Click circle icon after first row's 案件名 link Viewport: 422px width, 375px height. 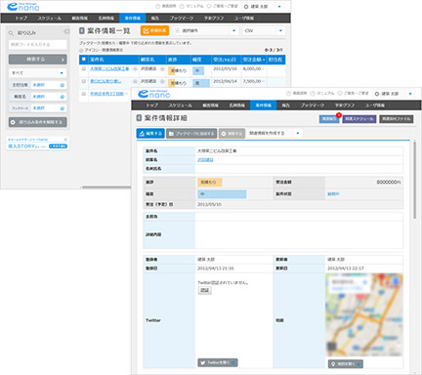point(135,69)
